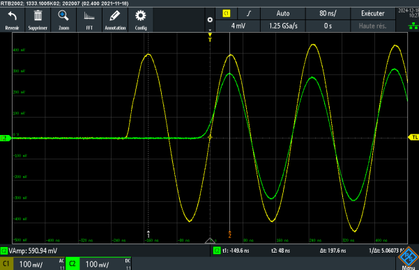The width and height of the screenshot is (419, 270).
Task: Click the date and time display
Action: coord(408,13)
